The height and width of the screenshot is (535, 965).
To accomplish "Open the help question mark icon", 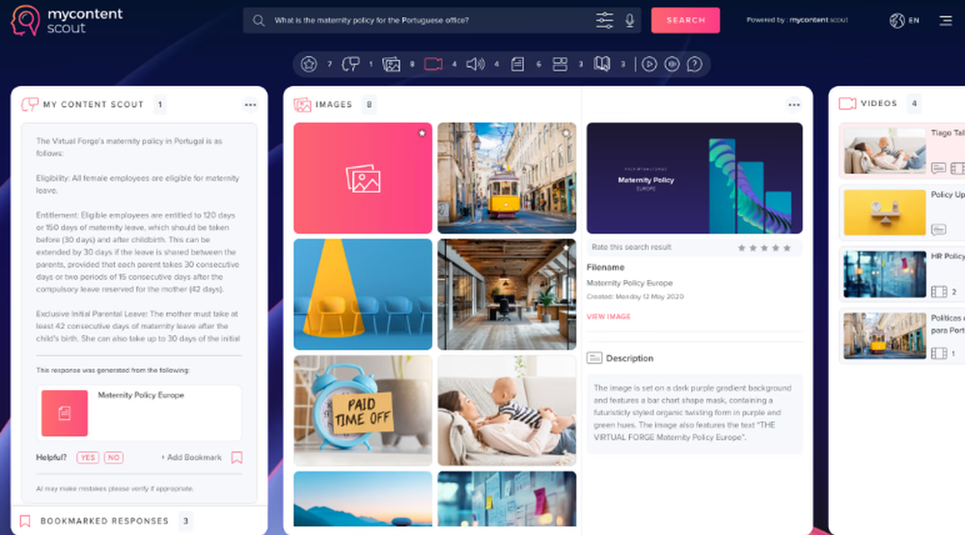I will [694, 64].
